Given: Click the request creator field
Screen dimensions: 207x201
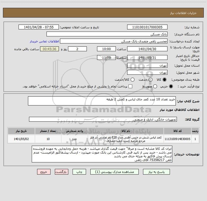Looking at the screenshot, I should coord(114,41).
